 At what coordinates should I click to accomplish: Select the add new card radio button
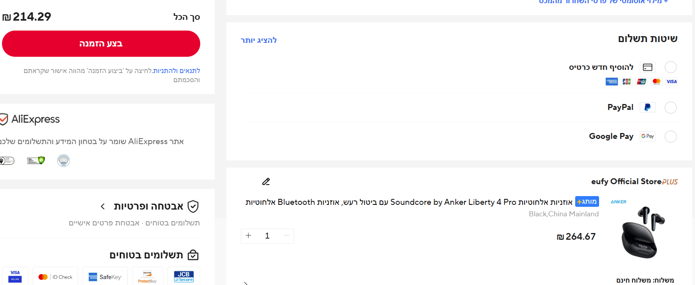[671, 67]
